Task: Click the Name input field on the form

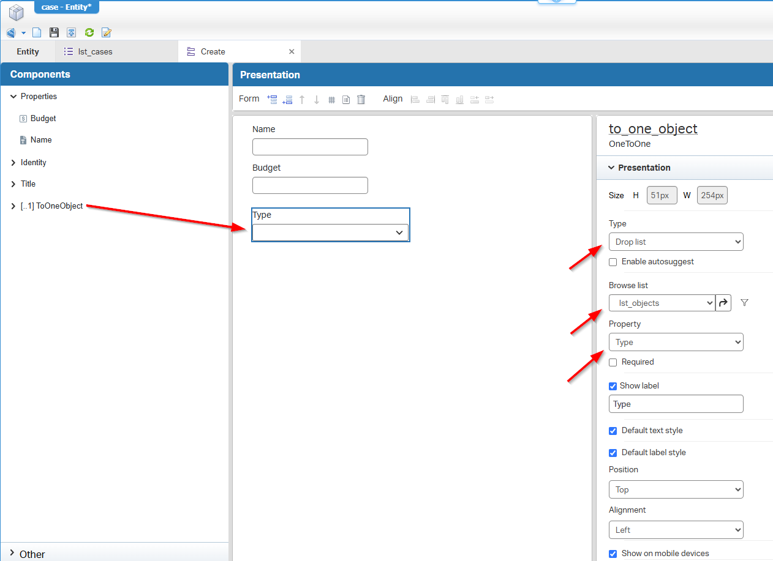Action: [x=310, y=147]
